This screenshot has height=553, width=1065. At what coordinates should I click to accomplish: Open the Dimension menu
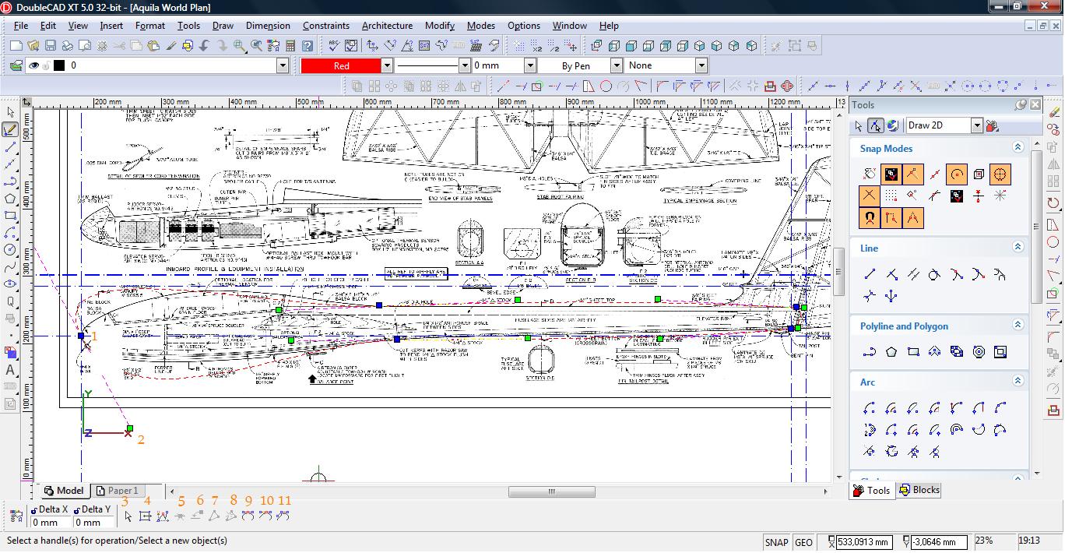coord(268,26)
